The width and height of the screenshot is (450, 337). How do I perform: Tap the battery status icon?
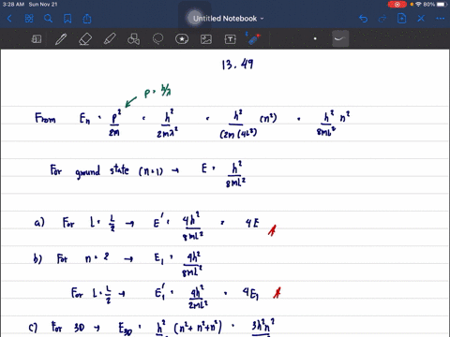[442, 5]
